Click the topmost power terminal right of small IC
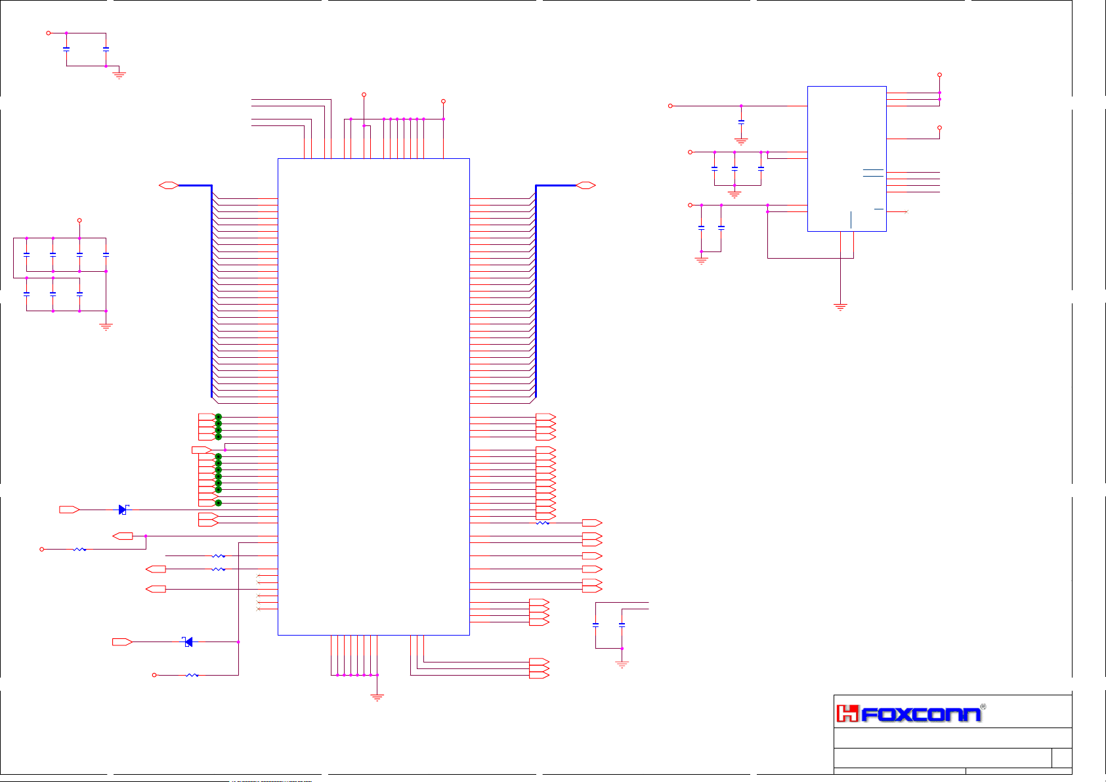 pos(939,75)
